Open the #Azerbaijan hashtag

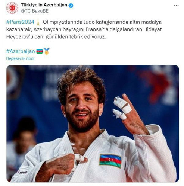click(x=21, y=51)
